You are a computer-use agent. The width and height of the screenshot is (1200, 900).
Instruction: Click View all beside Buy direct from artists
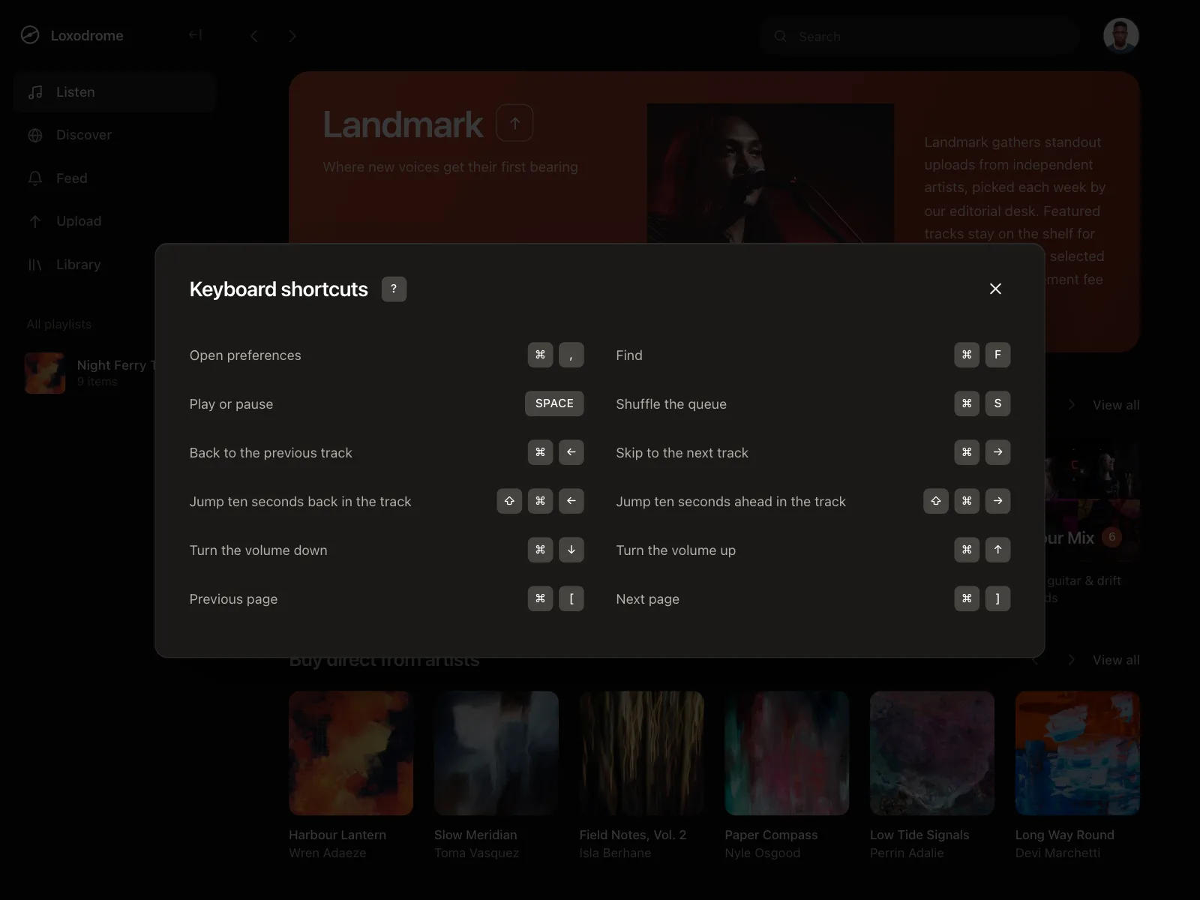pos(1116,660)
